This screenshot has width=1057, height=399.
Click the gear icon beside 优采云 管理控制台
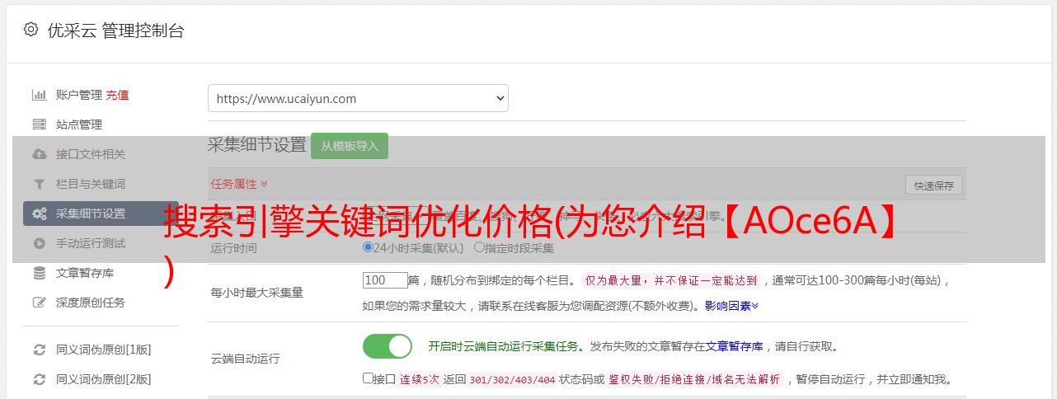tap(31, 30)
